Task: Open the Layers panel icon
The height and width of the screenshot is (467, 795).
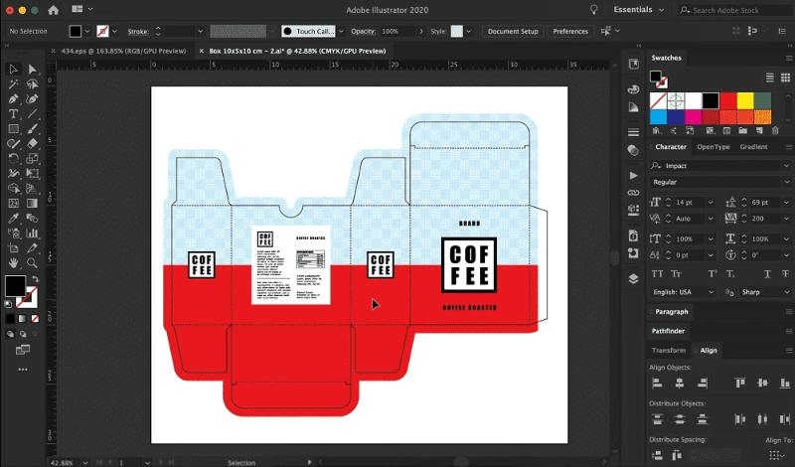Action: (x=633, y=279)
